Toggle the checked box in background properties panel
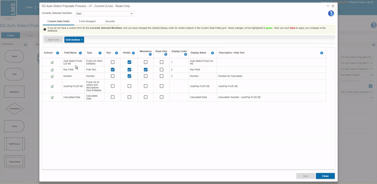Image resolution: width=377 pixels, height=184 pixels. pyautogui.click(x=370, y=86)
